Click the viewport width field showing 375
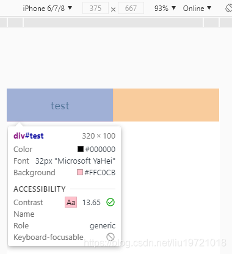The image size is (232, 254). [x=95, y=8]
